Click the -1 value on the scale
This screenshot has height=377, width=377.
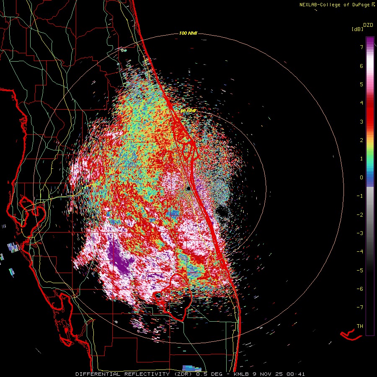point(360,196)
